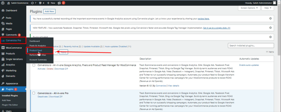Click the Pages icon in sidebar

pos(3,29)
